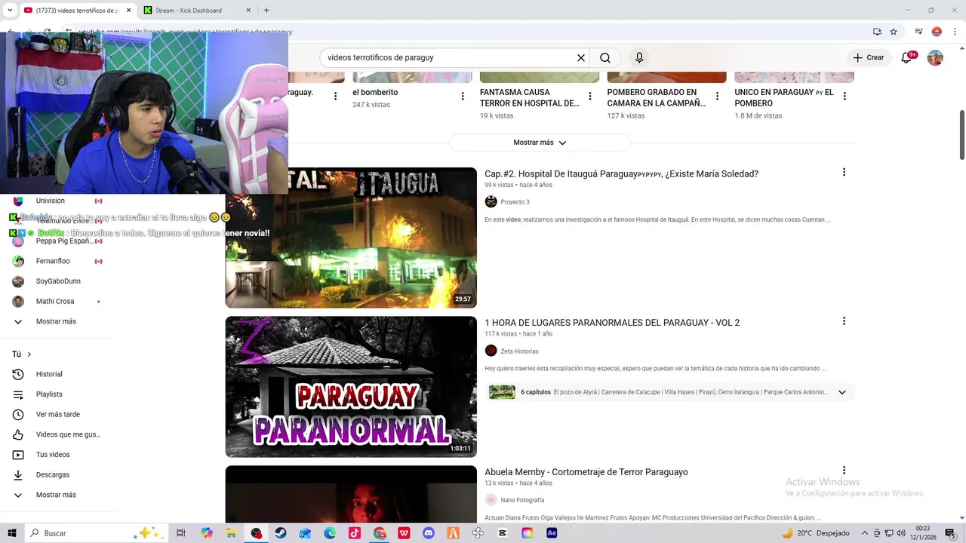Open Task View on the taskbar
Screen dimensions: 966x543
(181, 533)
